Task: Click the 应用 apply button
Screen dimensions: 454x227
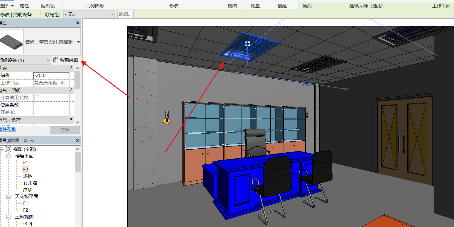Action: [x=65, y=130]
